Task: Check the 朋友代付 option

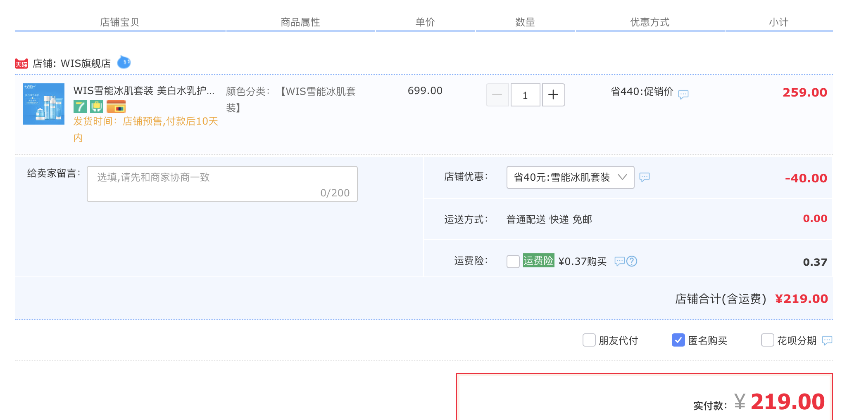Action: (589, 340)
